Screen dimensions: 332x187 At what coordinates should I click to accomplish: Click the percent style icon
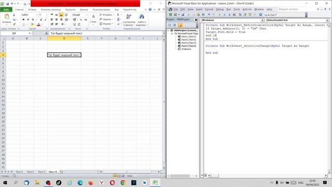[x=81, y=20]
